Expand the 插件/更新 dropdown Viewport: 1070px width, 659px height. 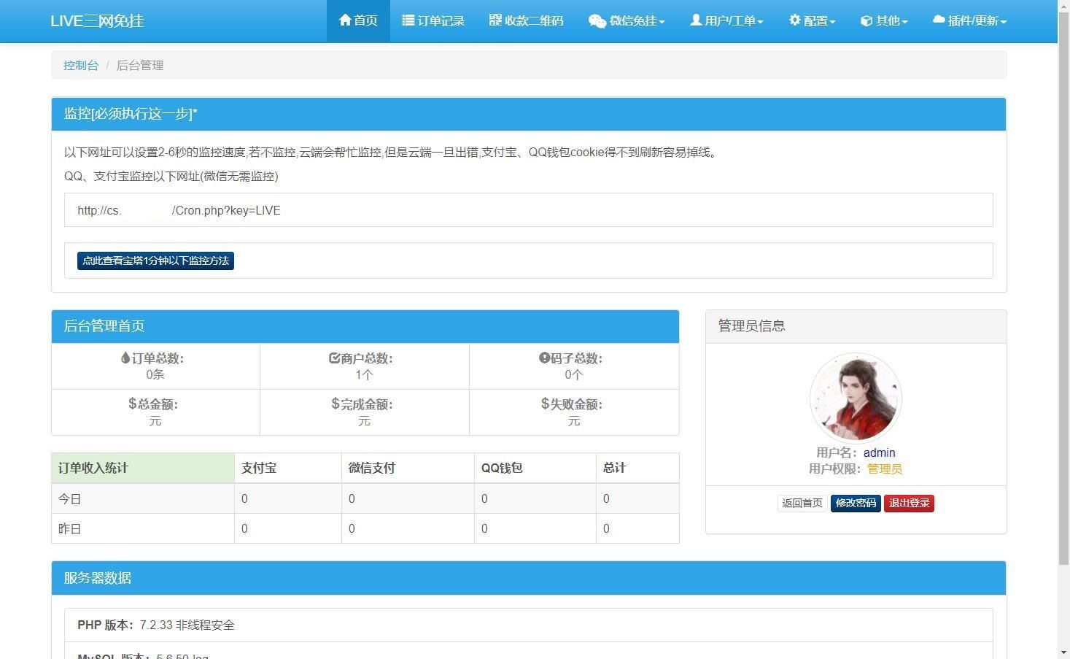(x=969, y=20)
